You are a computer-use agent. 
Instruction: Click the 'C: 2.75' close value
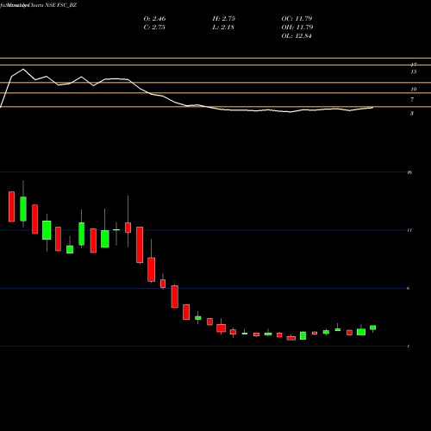coord(154,28)
